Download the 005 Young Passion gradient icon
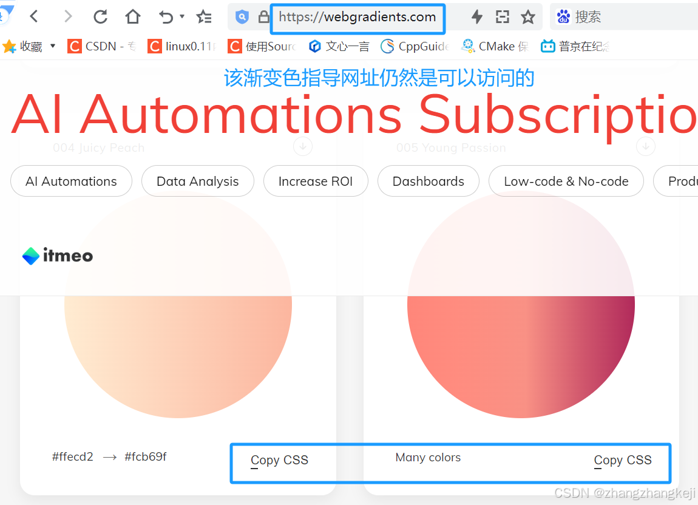The image size is (698, 505). point(645,146)
